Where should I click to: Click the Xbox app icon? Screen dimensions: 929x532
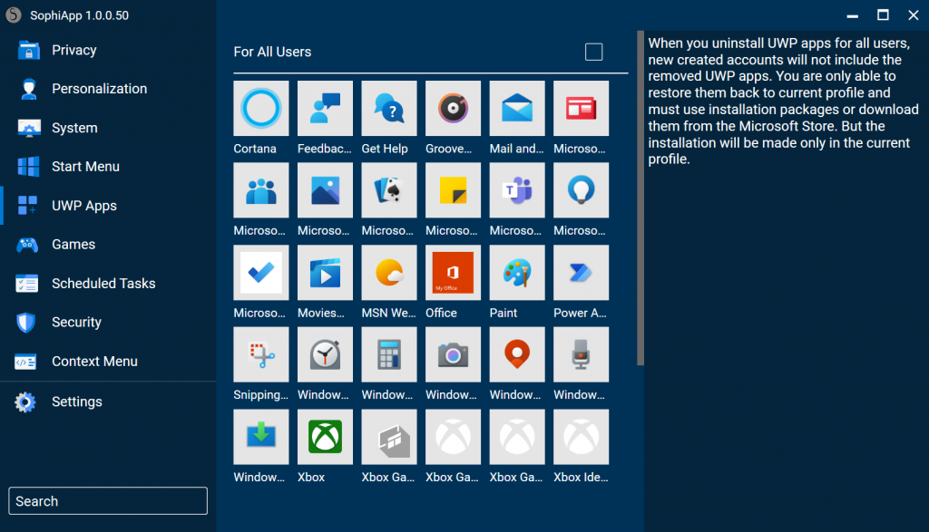(325, 436)
